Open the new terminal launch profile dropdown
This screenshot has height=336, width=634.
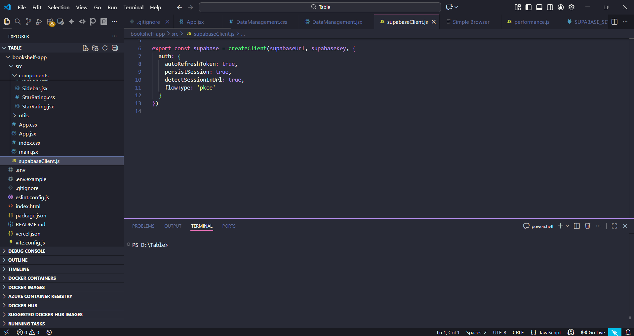click(x=568, y=226)
